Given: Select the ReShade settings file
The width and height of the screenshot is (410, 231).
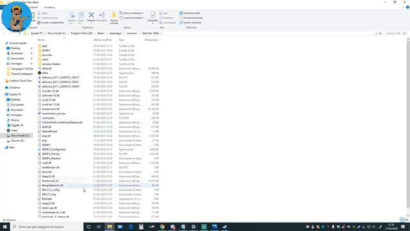Looking at the screenshot, I should point(45,199).
